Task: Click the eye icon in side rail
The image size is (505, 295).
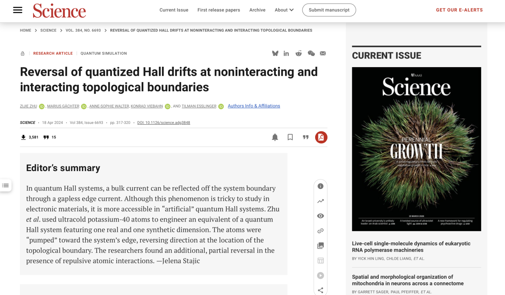Action: (x=320, y=216)
